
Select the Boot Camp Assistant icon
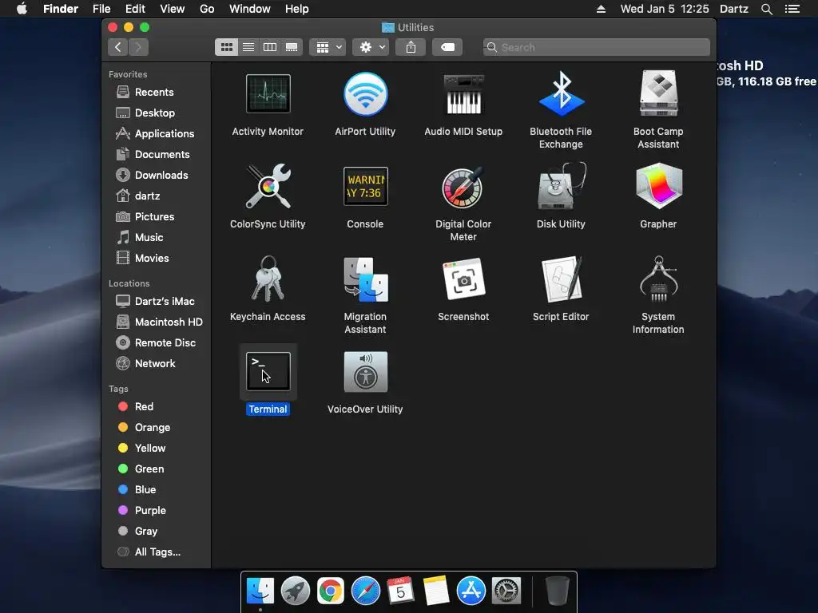(658, 94)
